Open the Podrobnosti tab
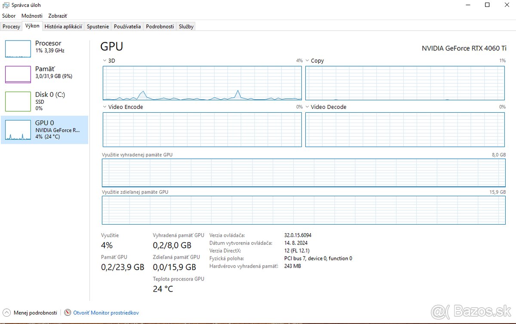The height and width of the screenshot is (324, 516). [x=160, y=26]
